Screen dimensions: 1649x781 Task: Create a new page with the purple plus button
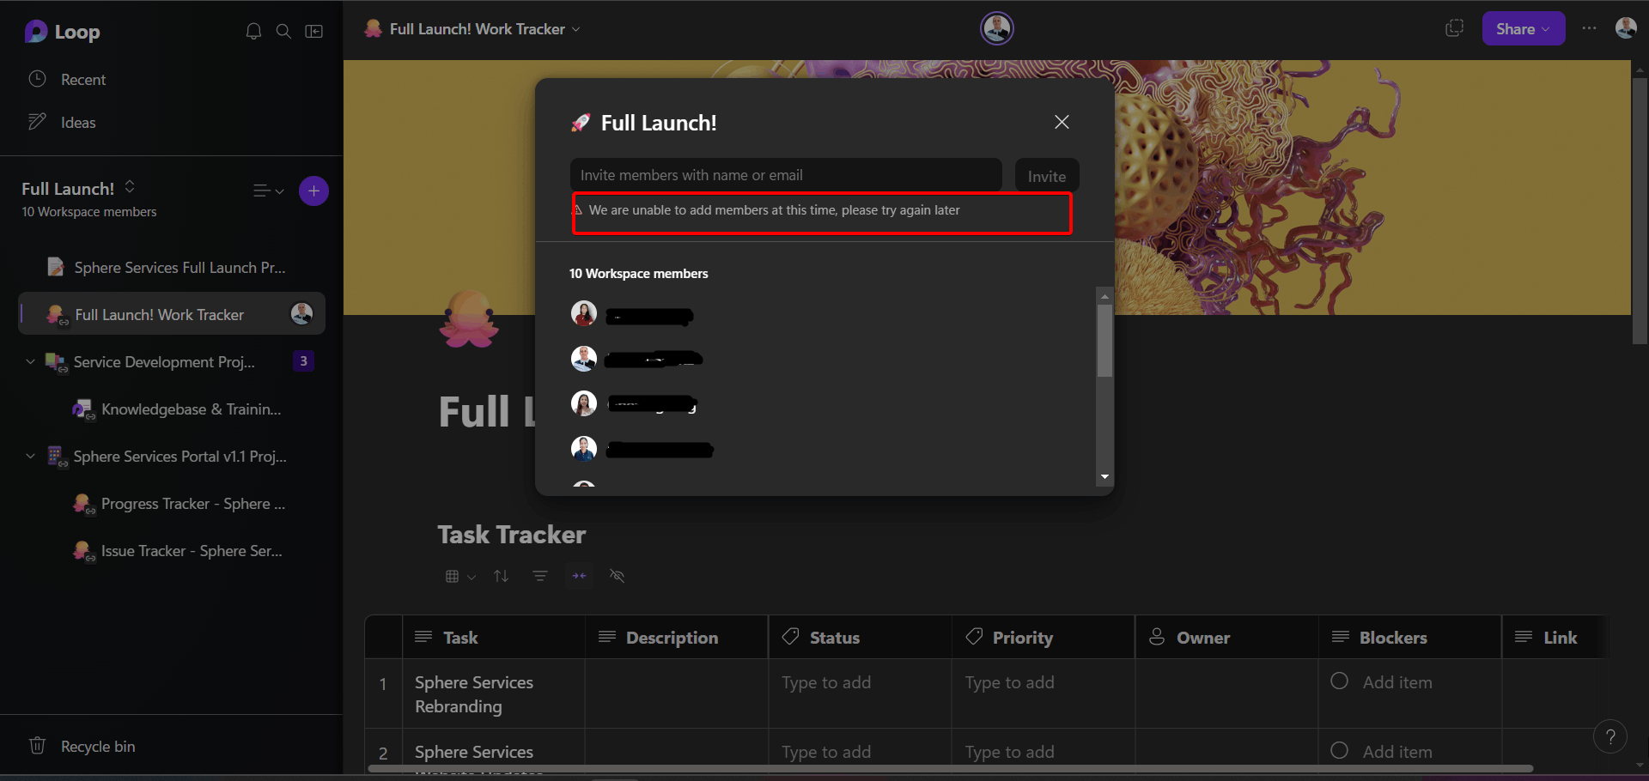tap(313, 191)
